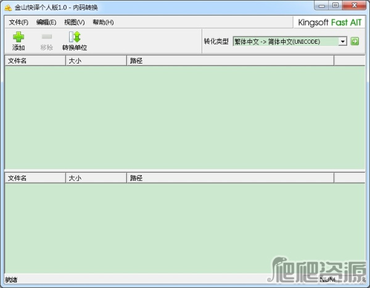This screenshot has height=288, width=370.
Task: Select the 繁体中文 -> 简体中文(UNICODE) combo box
Action: pyautogui.click(x=290, y=41)
